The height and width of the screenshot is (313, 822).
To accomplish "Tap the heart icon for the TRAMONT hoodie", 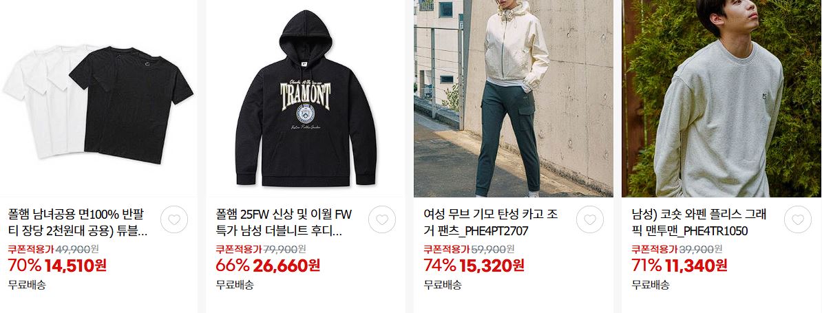I will point(382,220).
